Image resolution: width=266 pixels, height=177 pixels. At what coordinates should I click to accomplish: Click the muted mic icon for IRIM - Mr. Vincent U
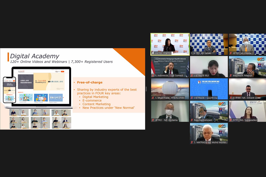click(x=231, y=98)
